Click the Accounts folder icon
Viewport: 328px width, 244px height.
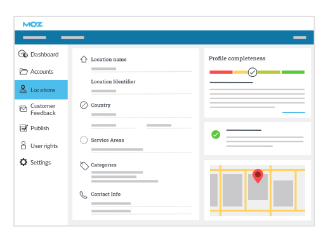pos(23,71)
